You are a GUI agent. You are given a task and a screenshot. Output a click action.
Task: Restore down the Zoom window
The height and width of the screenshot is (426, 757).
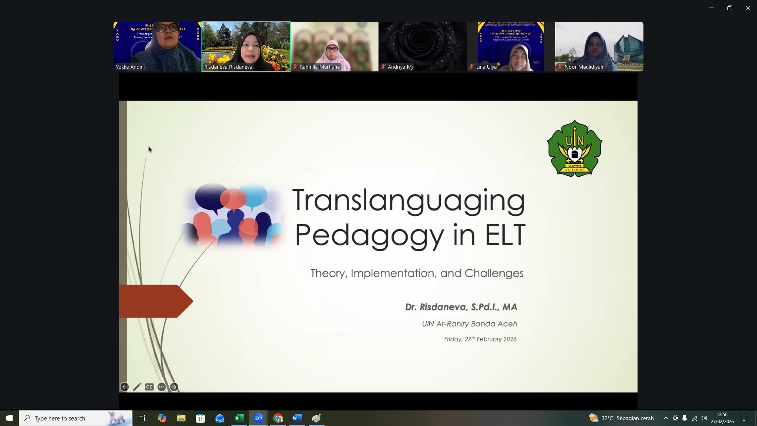click(730, 8)
